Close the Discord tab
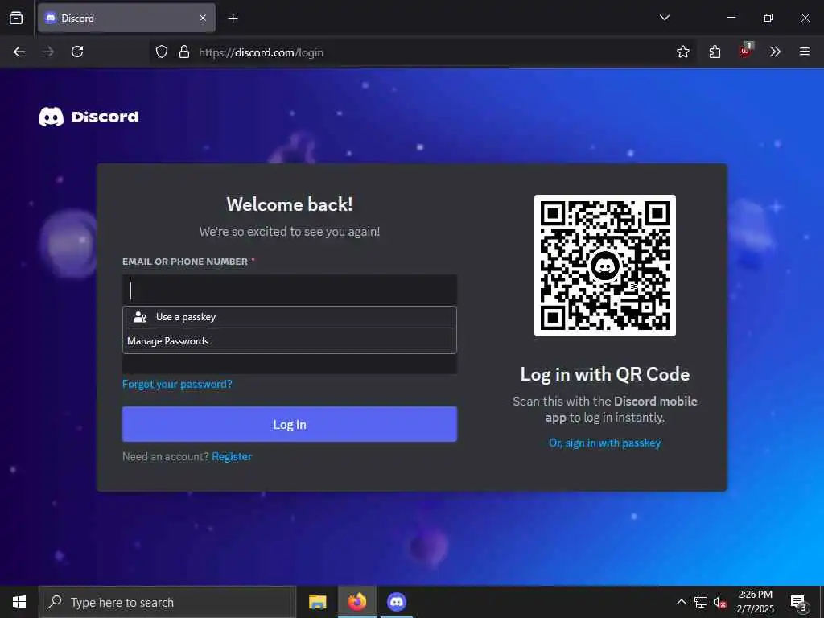Image resolution: width=824 pixels, height=618 pixels. coord(203,18)
